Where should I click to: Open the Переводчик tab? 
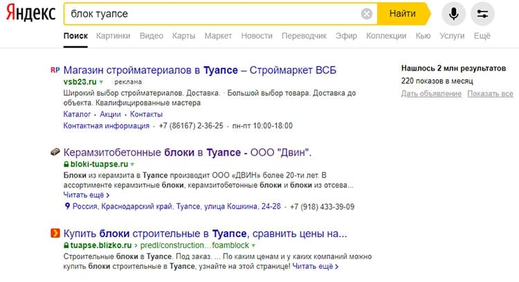304,36
